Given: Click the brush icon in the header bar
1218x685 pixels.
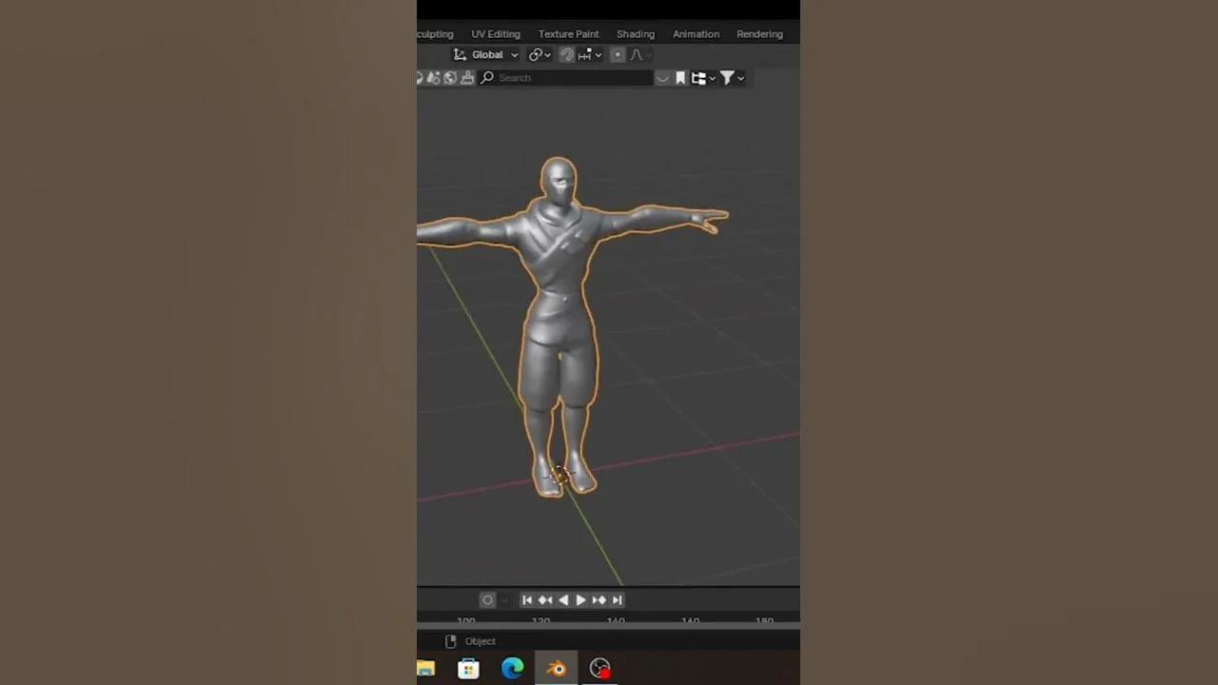Looking at the screenshot, I should (466, 78).
